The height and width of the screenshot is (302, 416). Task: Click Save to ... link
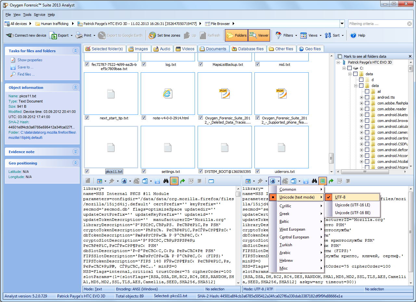coord(25,67)
